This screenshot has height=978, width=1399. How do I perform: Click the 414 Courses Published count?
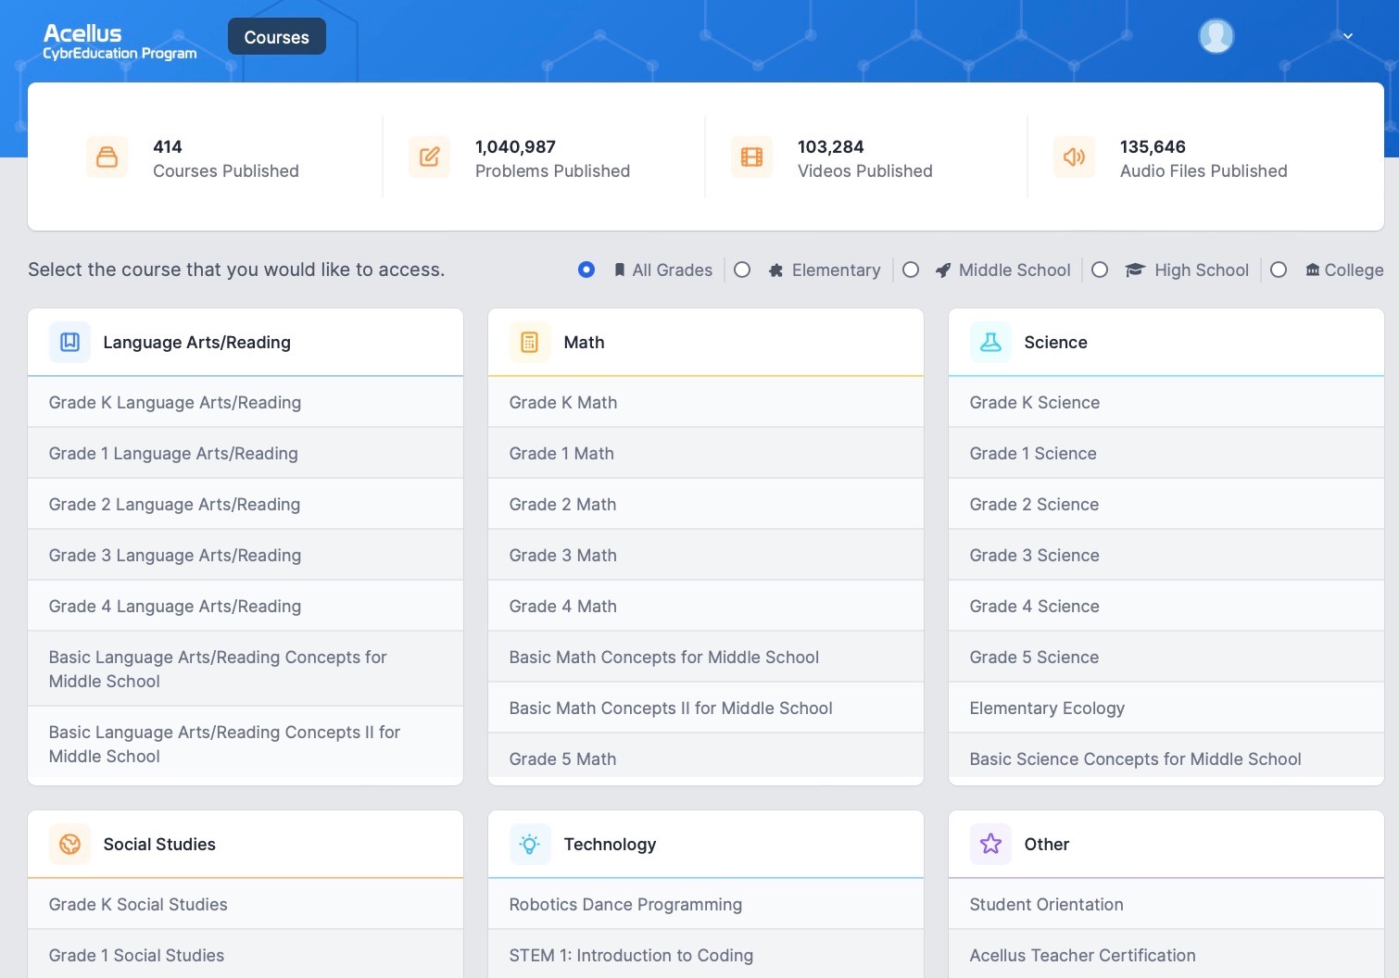point(168,146)
